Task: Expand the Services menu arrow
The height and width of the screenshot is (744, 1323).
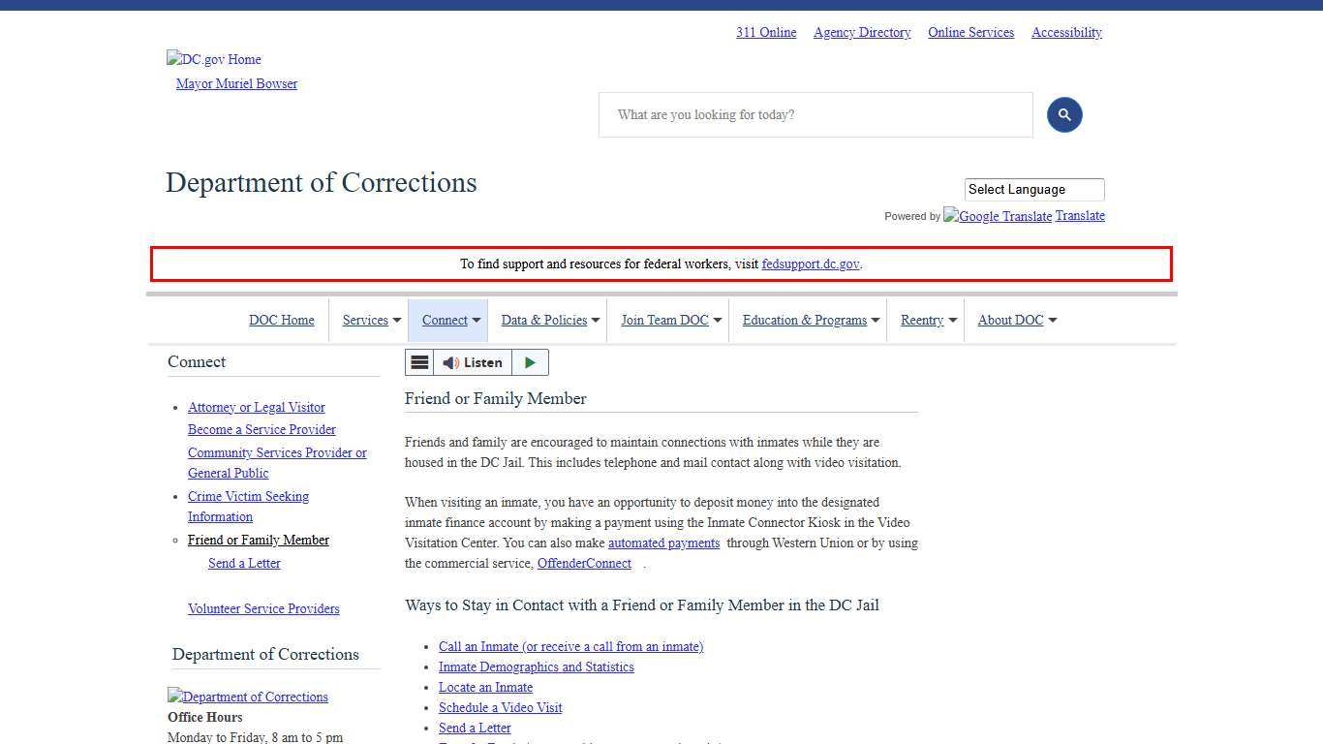Action: pyautogui.click(x=396, y=321)
